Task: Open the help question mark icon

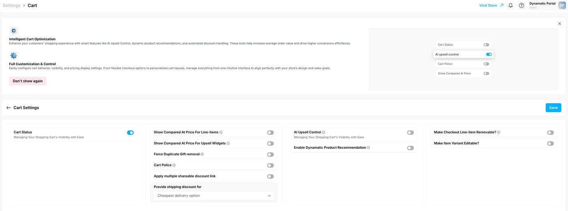Action: point(521,6)
